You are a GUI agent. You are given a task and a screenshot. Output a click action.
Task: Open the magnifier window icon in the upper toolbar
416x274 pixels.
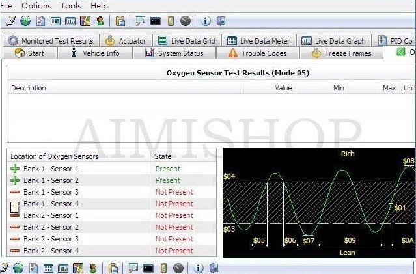[x=140, y=21]
